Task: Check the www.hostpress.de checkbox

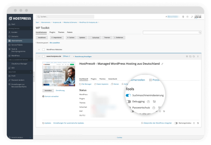Action: [43, 56]
